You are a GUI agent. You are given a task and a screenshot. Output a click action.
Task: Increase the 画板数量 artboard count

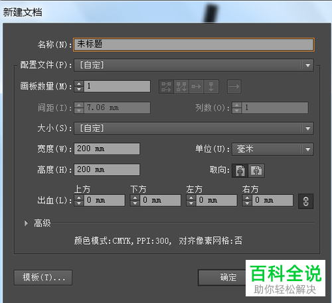pos(79,84)
